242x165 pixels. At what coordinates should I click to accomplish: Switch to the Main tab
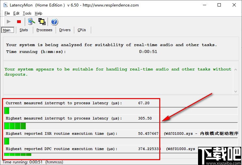[x=8, y=30]
